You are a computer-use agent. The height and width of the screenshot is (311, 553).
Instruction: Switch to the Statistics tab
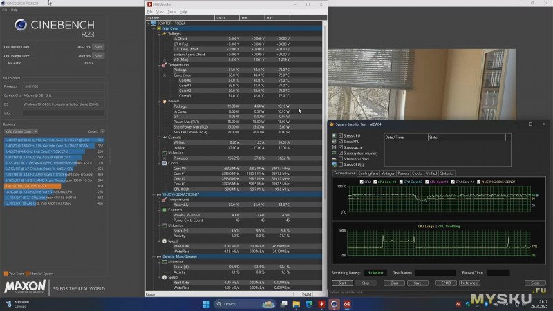point(447,173)
